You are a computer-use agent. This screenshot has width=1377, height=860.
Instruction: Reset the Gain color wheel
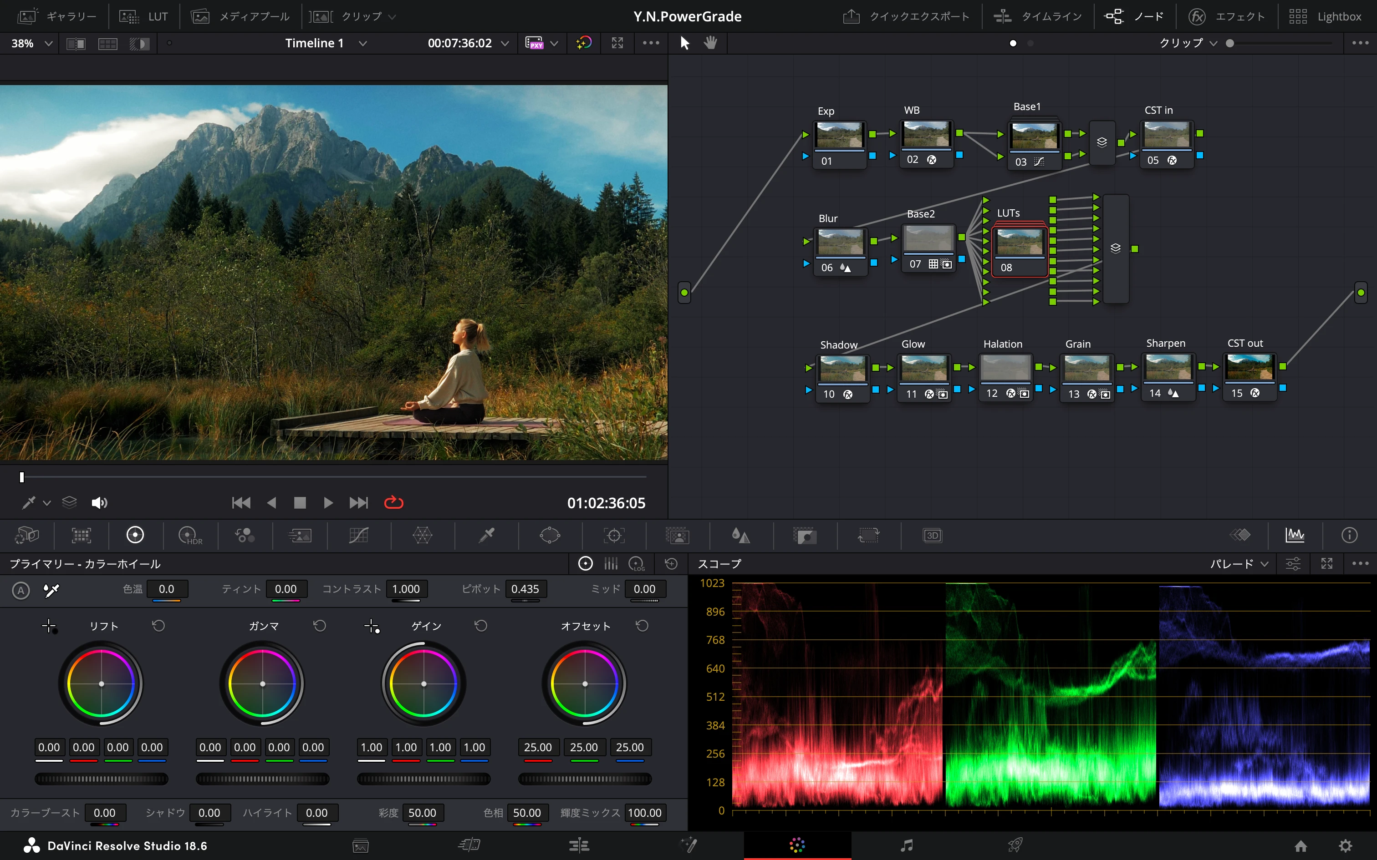(x=481, y=626)
